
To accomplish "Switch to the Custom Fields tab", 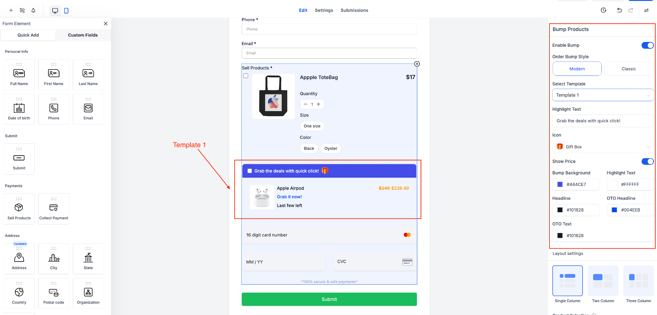I will coord(83,35).
